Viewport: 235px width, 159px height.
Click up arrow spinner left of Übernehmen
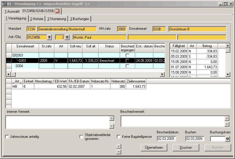coord(119,146)
